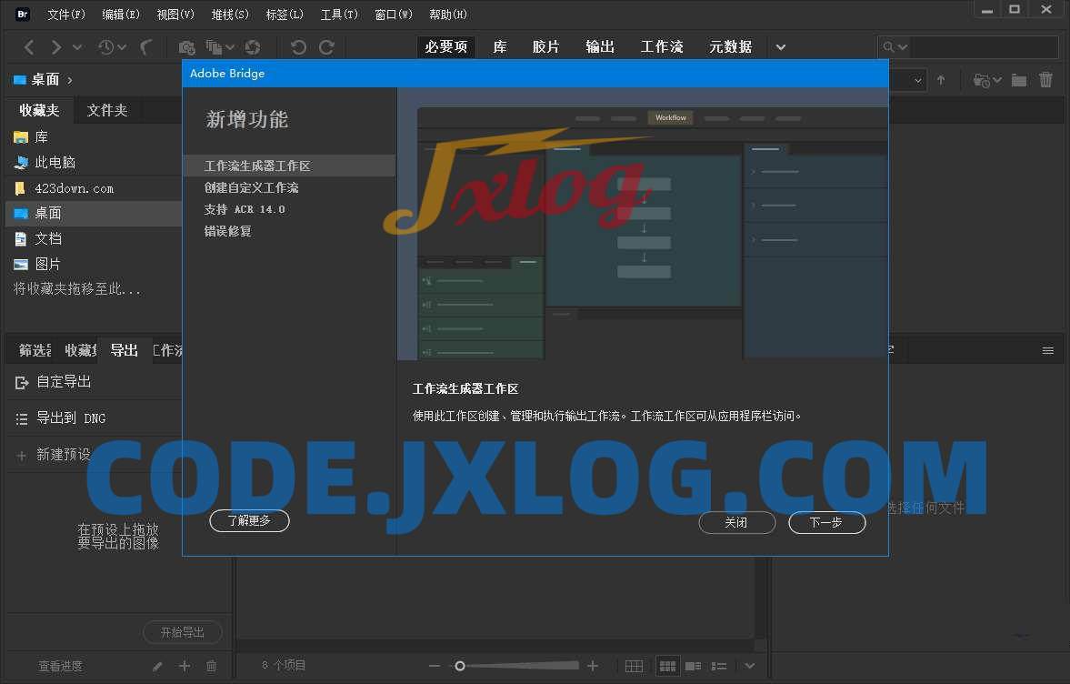1070x684 pixels.
Task: Click the 下一步 button in dialog
Action: click(x=826, y=522)
